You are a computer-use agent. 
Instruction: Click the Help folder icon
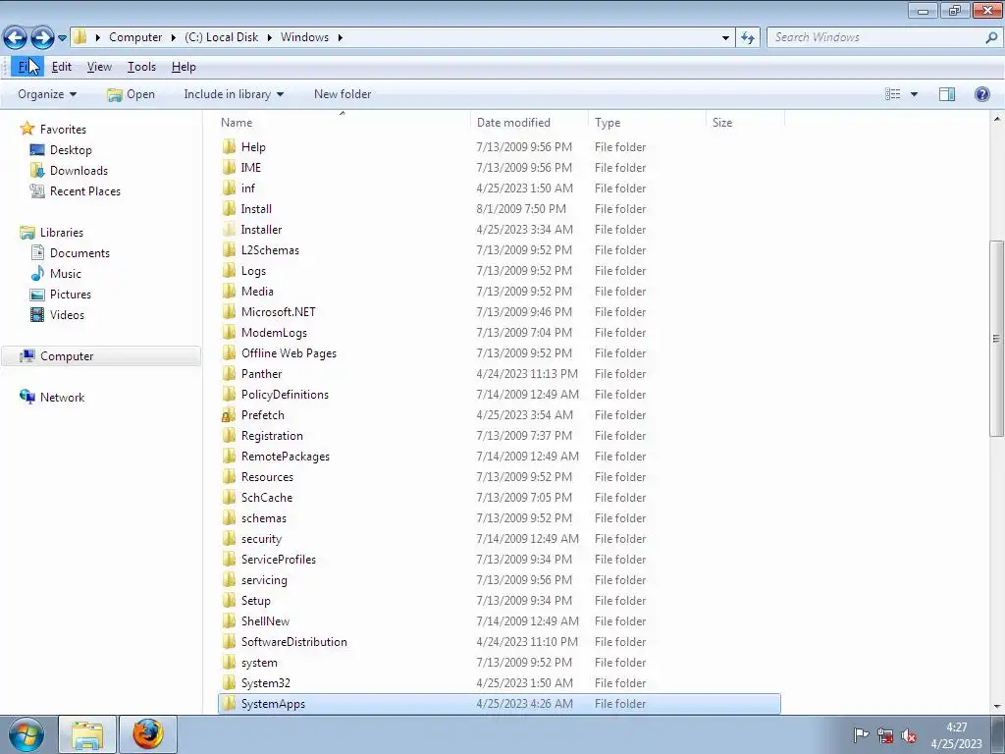tap(229, 147)
